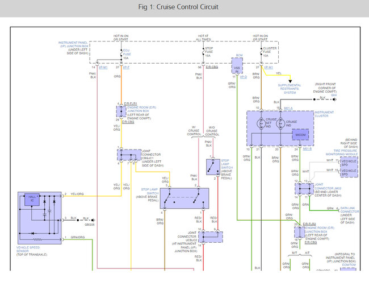Open E/R-CBG link below pin 29
This screenshot has width=369, height=282.
click(128, 122)
